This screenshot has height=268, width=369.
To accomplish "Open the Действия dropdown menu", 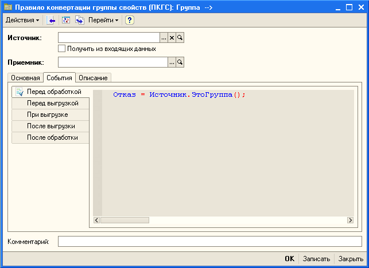I will (22, 21).
